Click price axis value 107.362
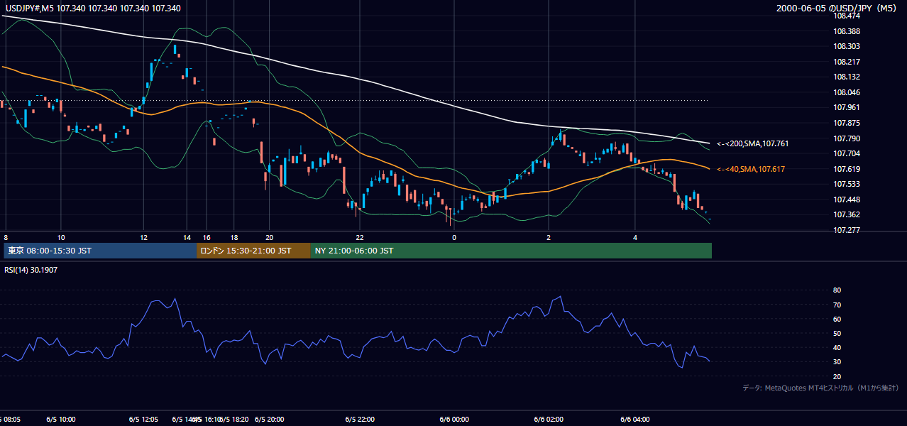Image resolution: width=907 pixels, height=426 pixels. click(x=846, y=214)
